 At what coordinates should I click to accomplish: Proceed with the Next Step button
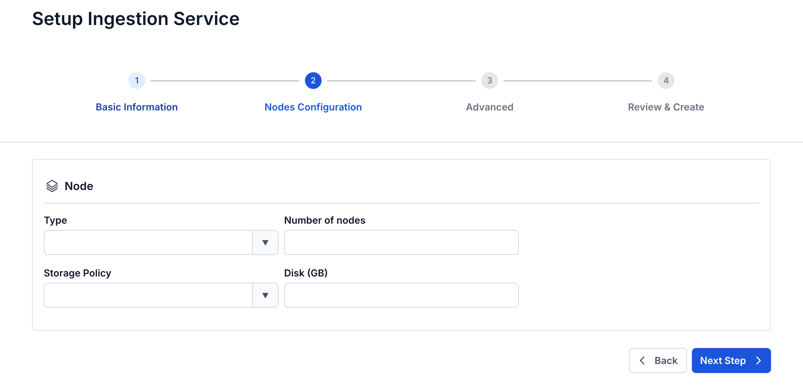coord(731,361)
